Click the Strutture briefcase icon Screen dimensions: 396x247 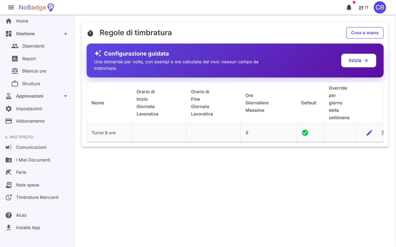15,84
